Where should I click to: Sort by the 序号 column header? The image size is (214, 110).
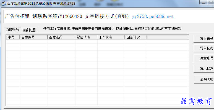pos(13,37)
